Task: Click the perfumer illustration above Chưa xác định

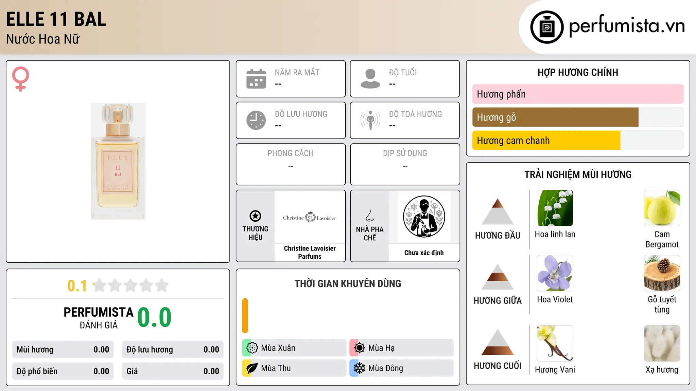Action: pyautogui.click(x=424, y=217)
